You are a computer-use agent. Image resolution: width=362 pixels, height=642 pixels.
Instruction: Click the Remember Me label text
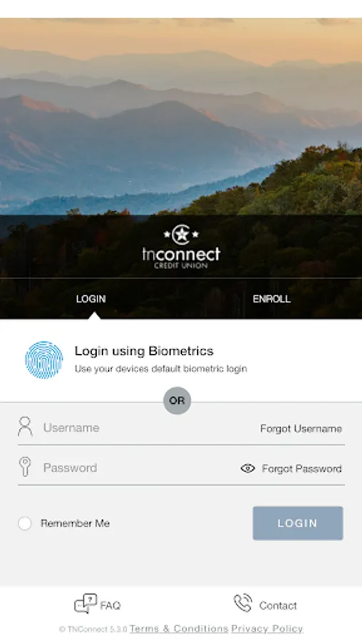click(x=76, y=524)
